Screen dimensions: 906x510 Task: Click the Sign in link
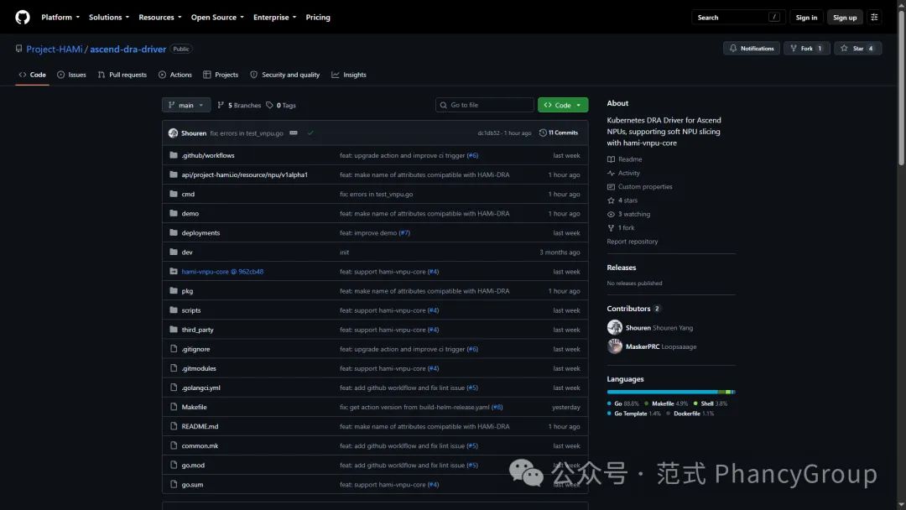(x=806, y=18)
